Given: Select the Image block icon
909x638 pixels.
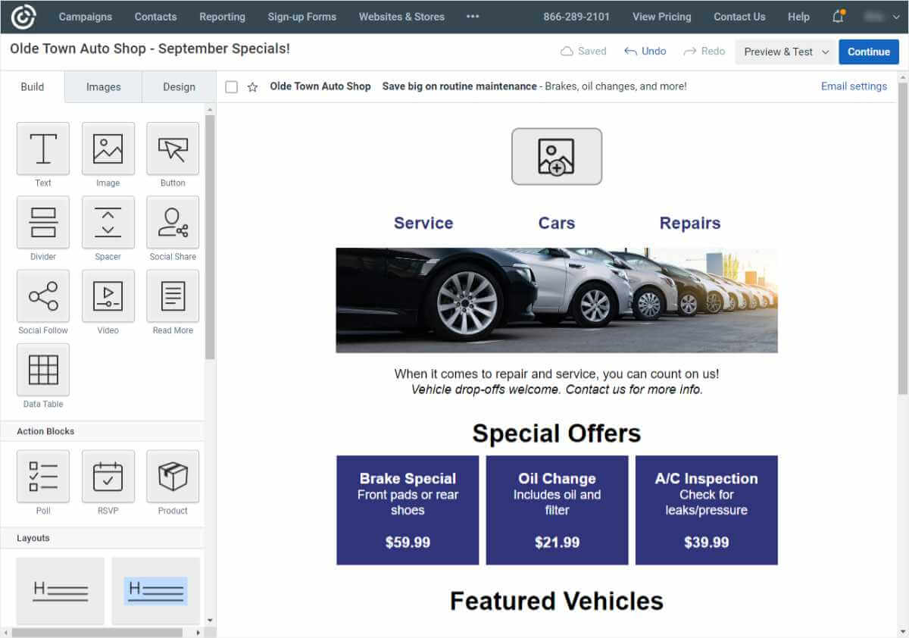Looking at the screenshot, I should click(x=108, y=149).
